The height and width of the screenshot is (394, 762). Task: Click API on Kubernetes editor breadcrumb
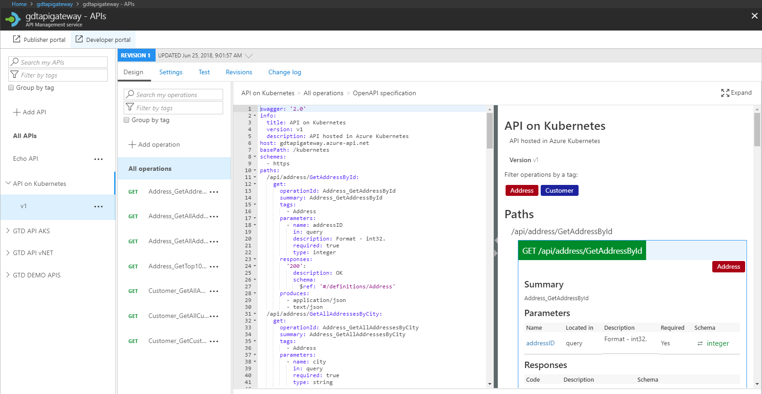(x=268, y=93)
